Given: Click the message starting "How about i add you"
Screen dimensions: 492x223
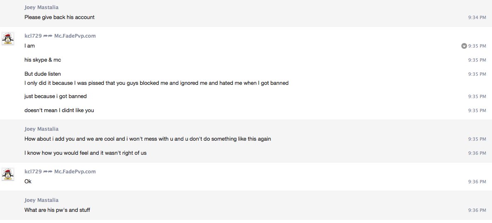Looking at the screenshot, I should pos(148,139).
